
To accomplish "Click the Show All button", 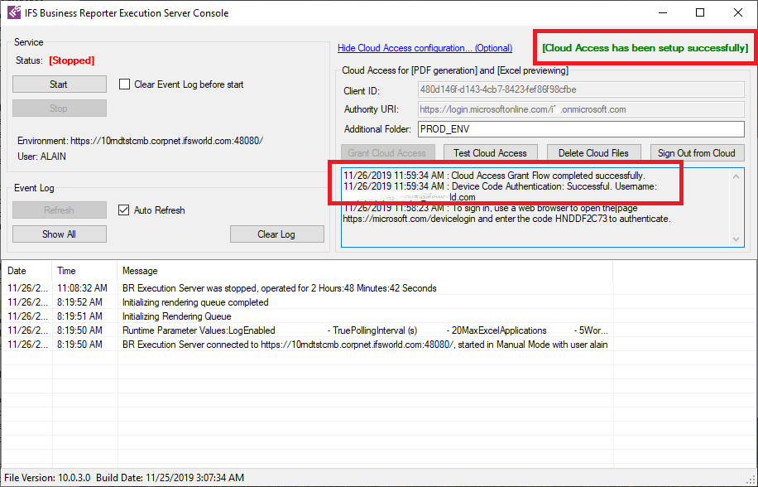I will point(60,234).
